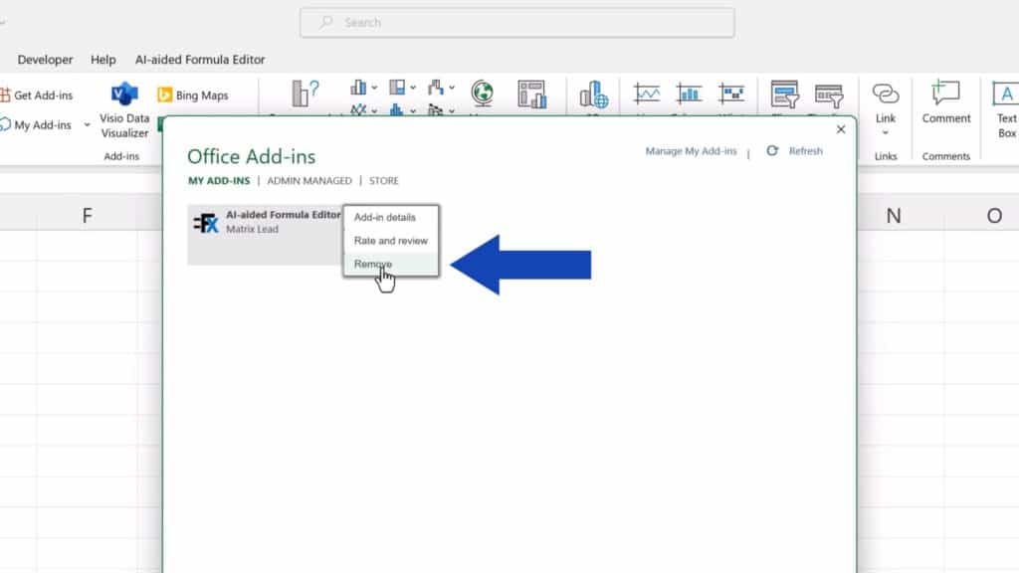Switch to the STORE tab
Screen dimensions: 1019x573
383,181
